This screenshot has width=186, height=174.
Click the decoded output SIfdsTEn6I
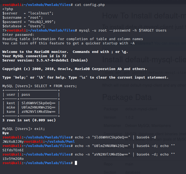(x=13, y=150)
